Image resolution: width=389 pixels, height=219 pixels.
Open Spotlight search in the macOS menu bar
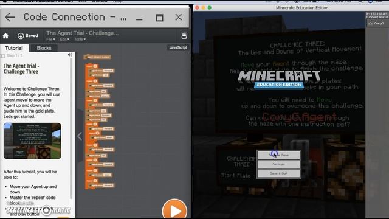(x=360, y=1)
